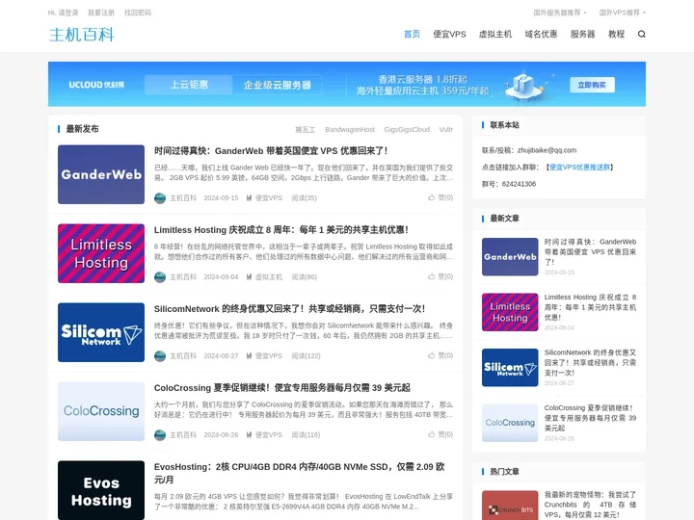Click author avatar on ColoCrossing post
694x520 pixels.
tap(160, 435)
